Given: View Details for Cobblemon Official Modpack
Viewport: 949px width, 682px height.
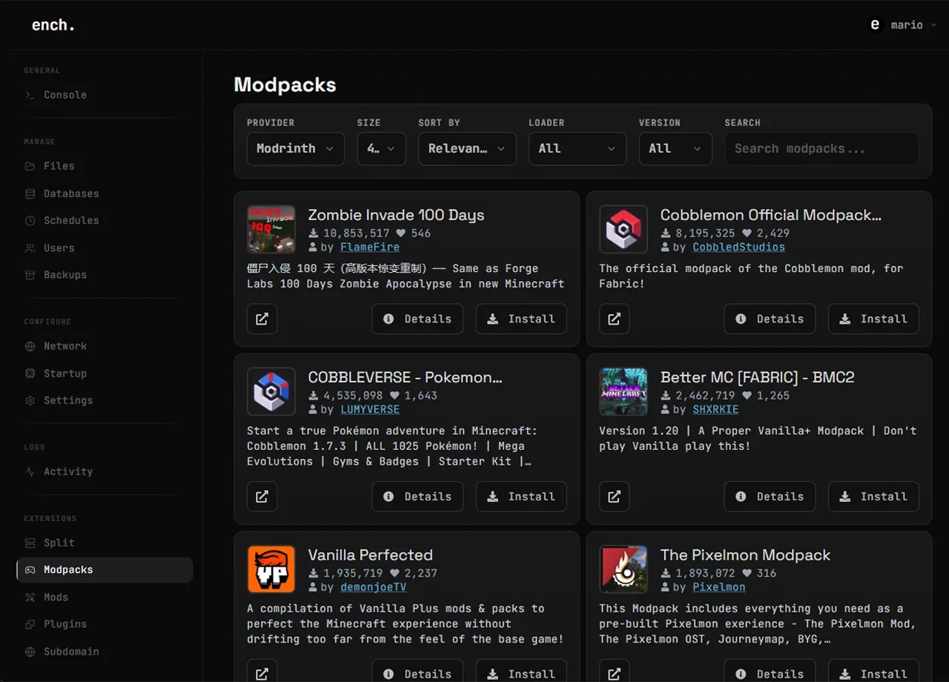Looking at the screenshot, I should (x=770, y=319).
